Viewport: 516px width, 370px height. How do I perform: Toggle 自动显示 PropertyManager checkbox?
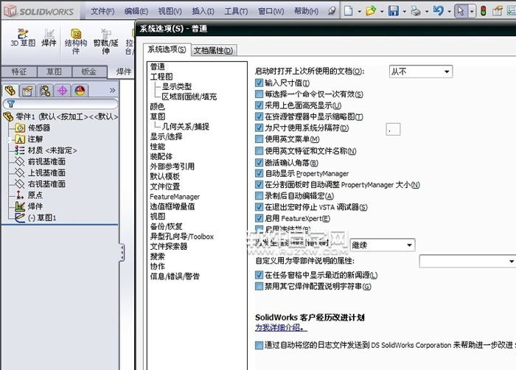point(259,173)
